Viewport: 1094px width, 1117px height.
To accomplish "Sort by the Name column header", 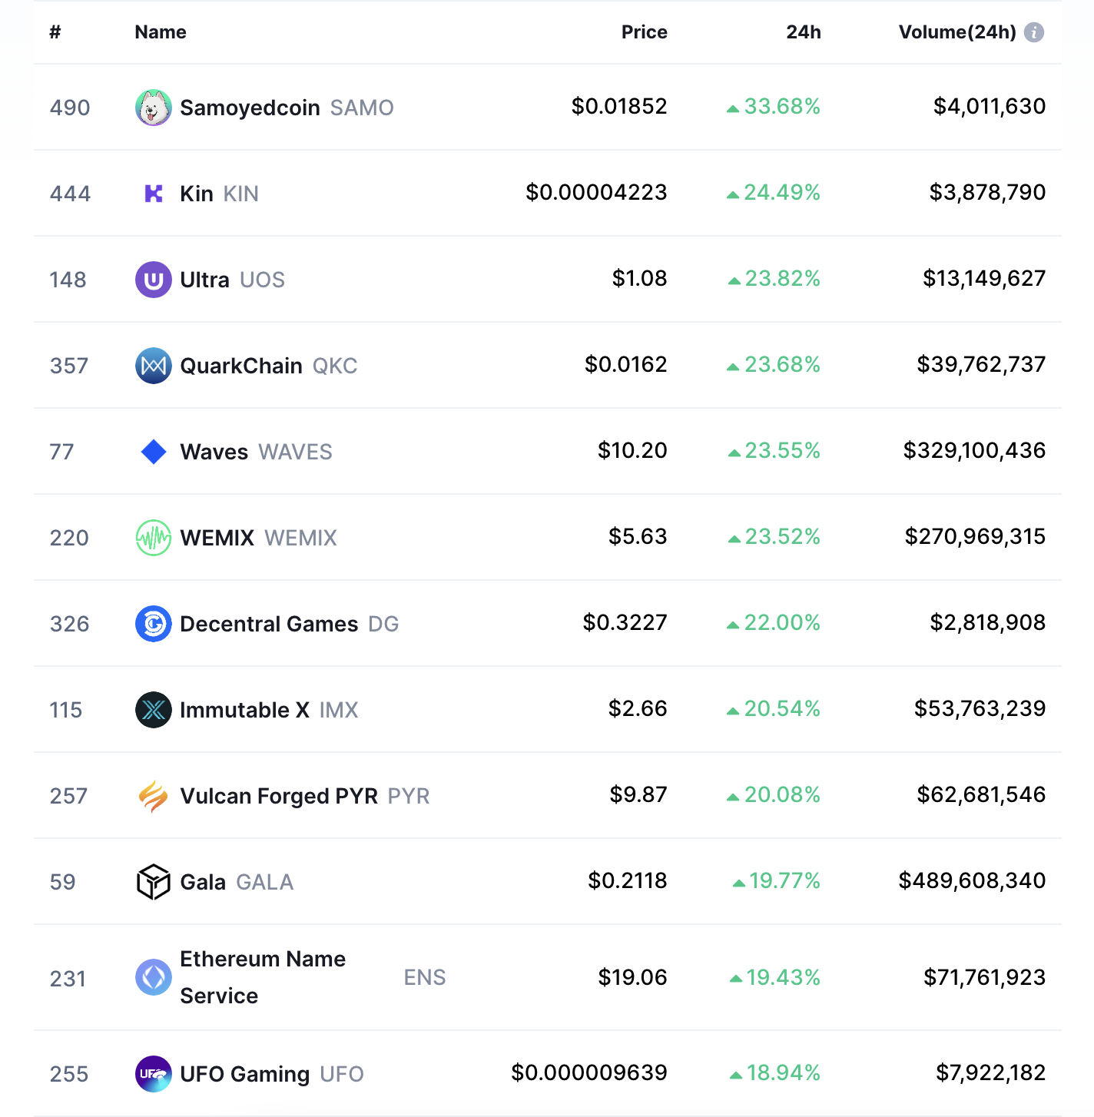I will [161, 32].
